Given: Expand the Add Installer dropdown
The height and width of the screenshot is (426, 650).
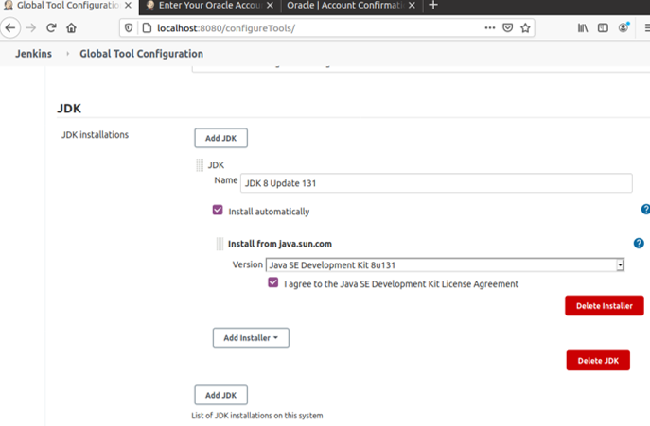Looking at the screenshot, I should click(x=251, y=338).
